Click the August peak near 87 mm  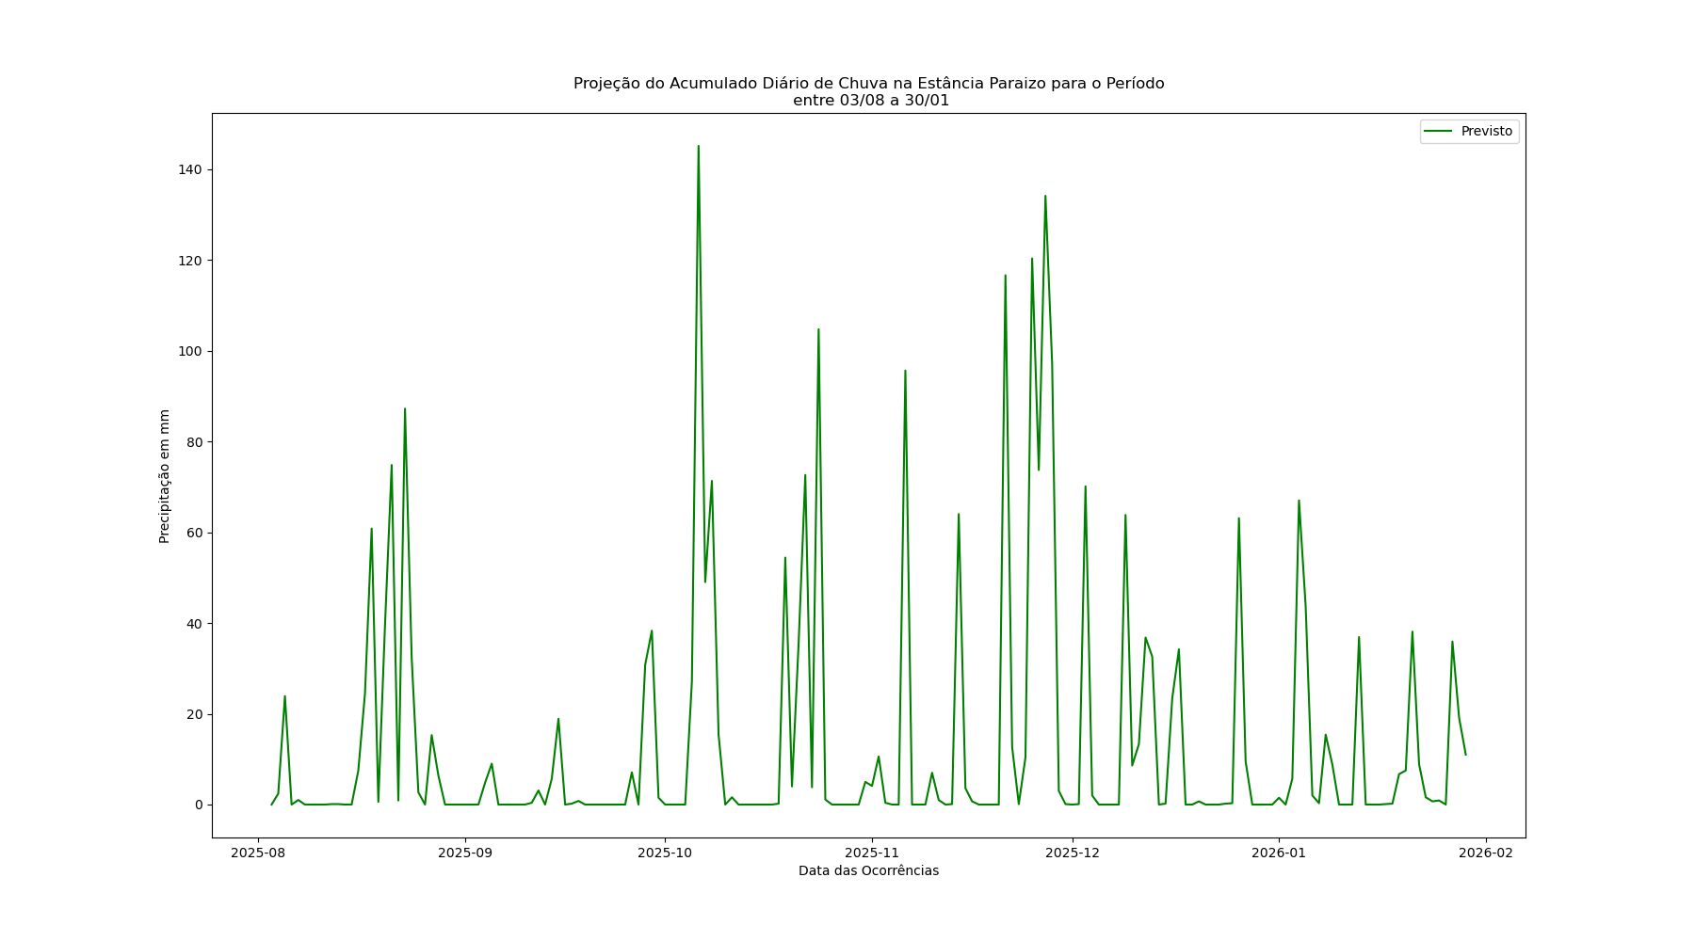coord(405,409)
